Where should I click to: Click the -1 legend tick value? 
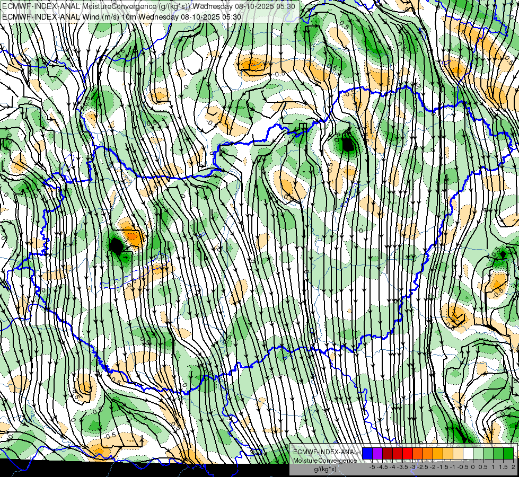tap(453, 467)
